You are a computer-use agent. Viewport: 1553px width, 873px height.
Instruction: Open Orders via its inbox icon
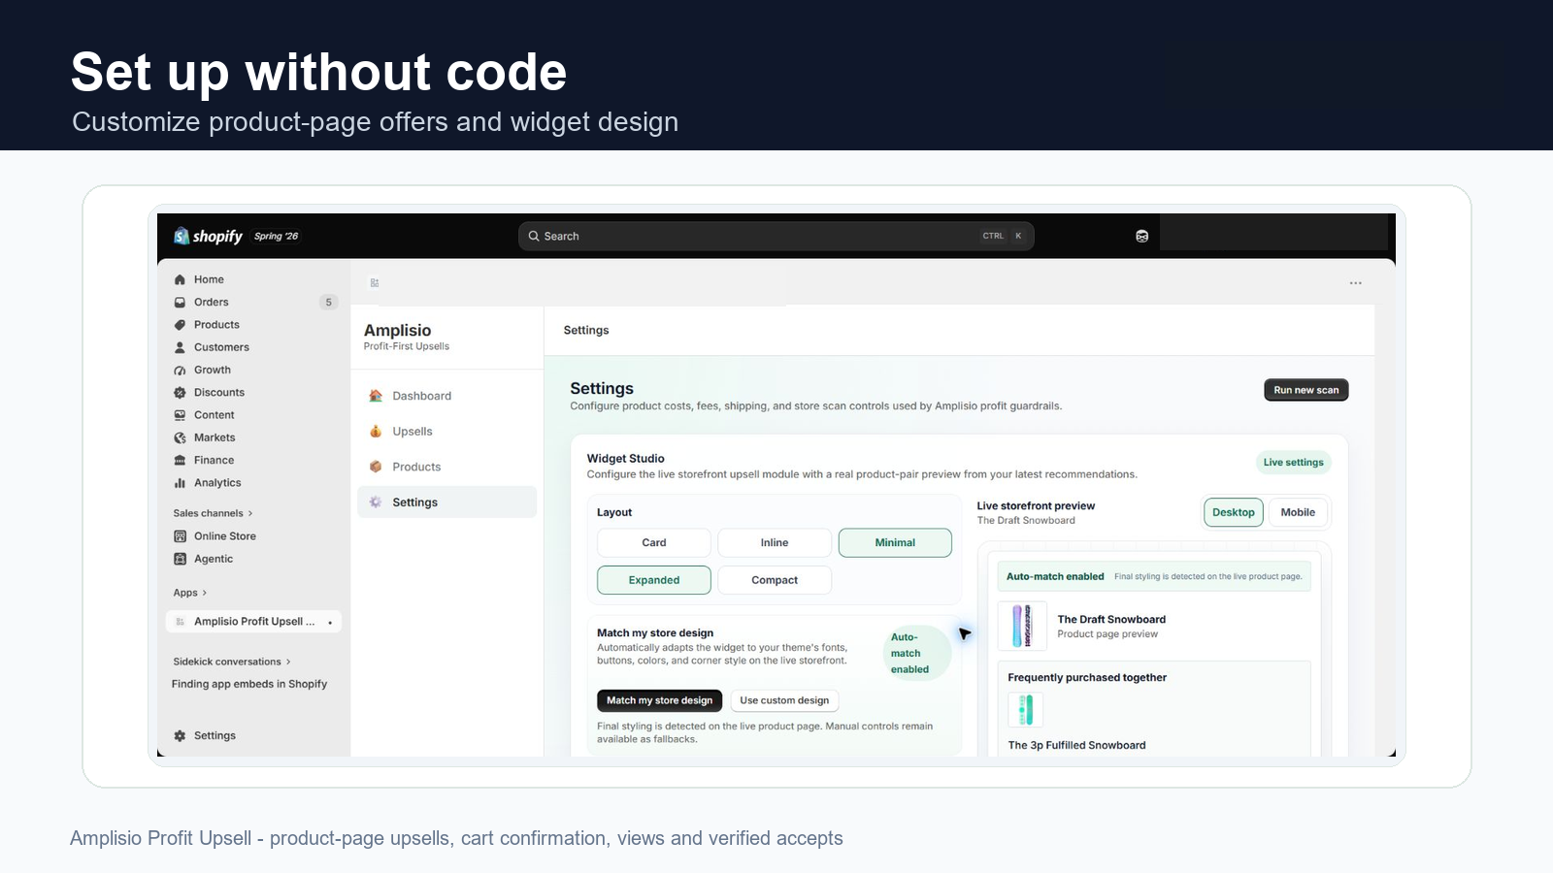180,302
